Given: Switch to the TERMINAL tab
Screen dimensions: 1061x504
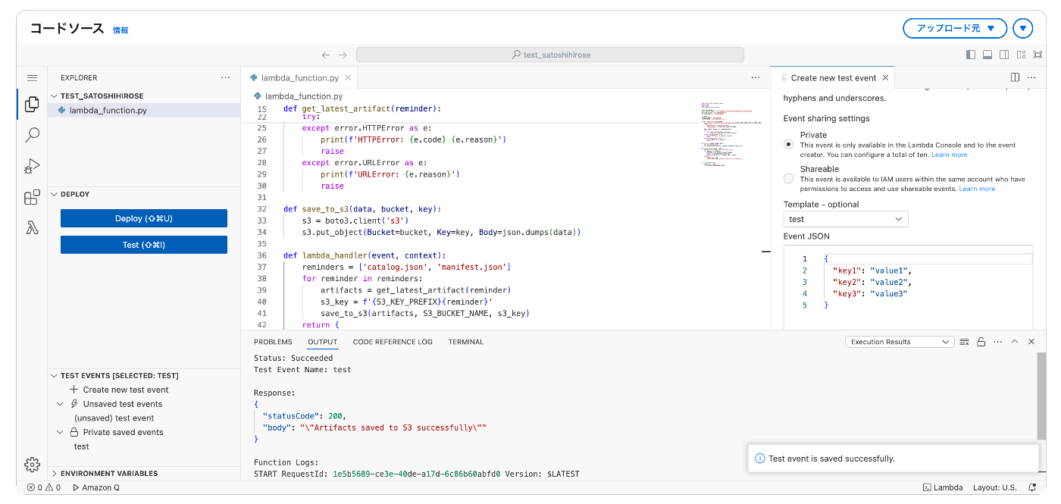Looking at the screenshot, I should 466,342.
